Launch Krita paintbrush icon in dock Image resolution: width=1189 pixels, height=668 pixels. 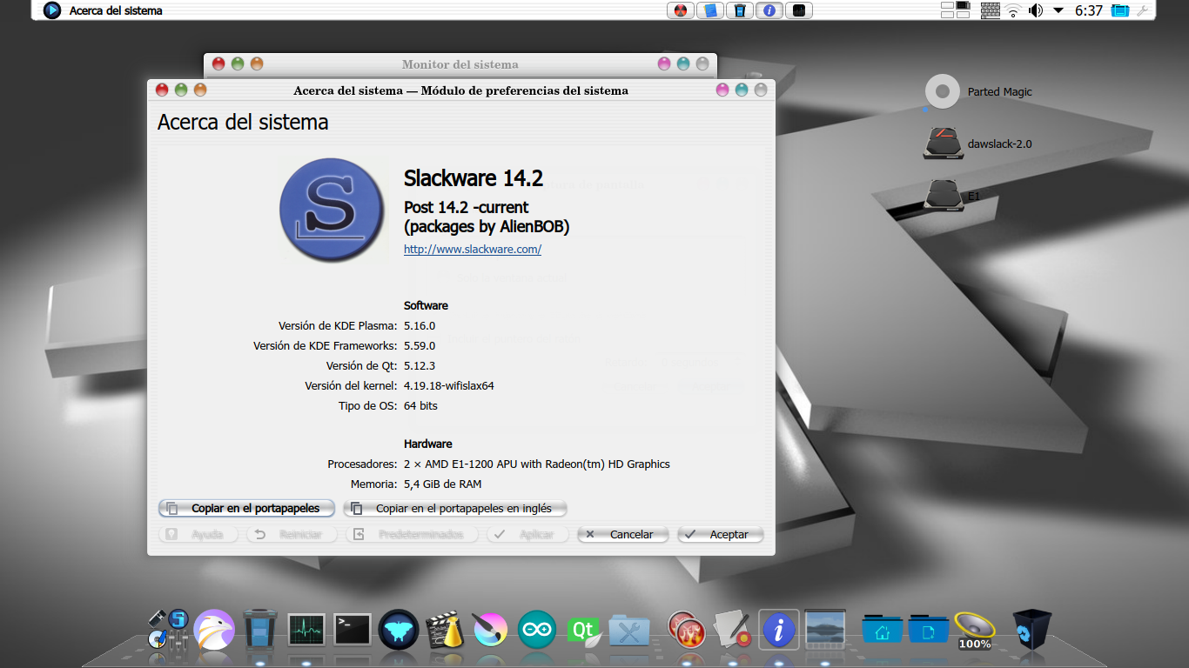[x=491, y=630]
